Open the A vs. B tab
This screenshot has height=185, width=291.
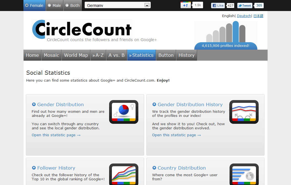pyautogui.click(x=117, y=55)
